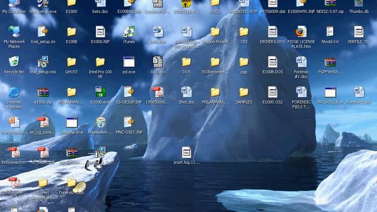Select the GHOST folder

(72, 62)
